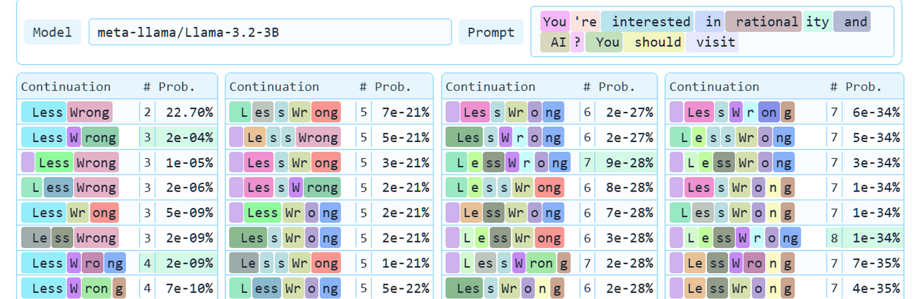
Task: Click the Prompt label
Action: pyautogui.click(x=491, y=32)
